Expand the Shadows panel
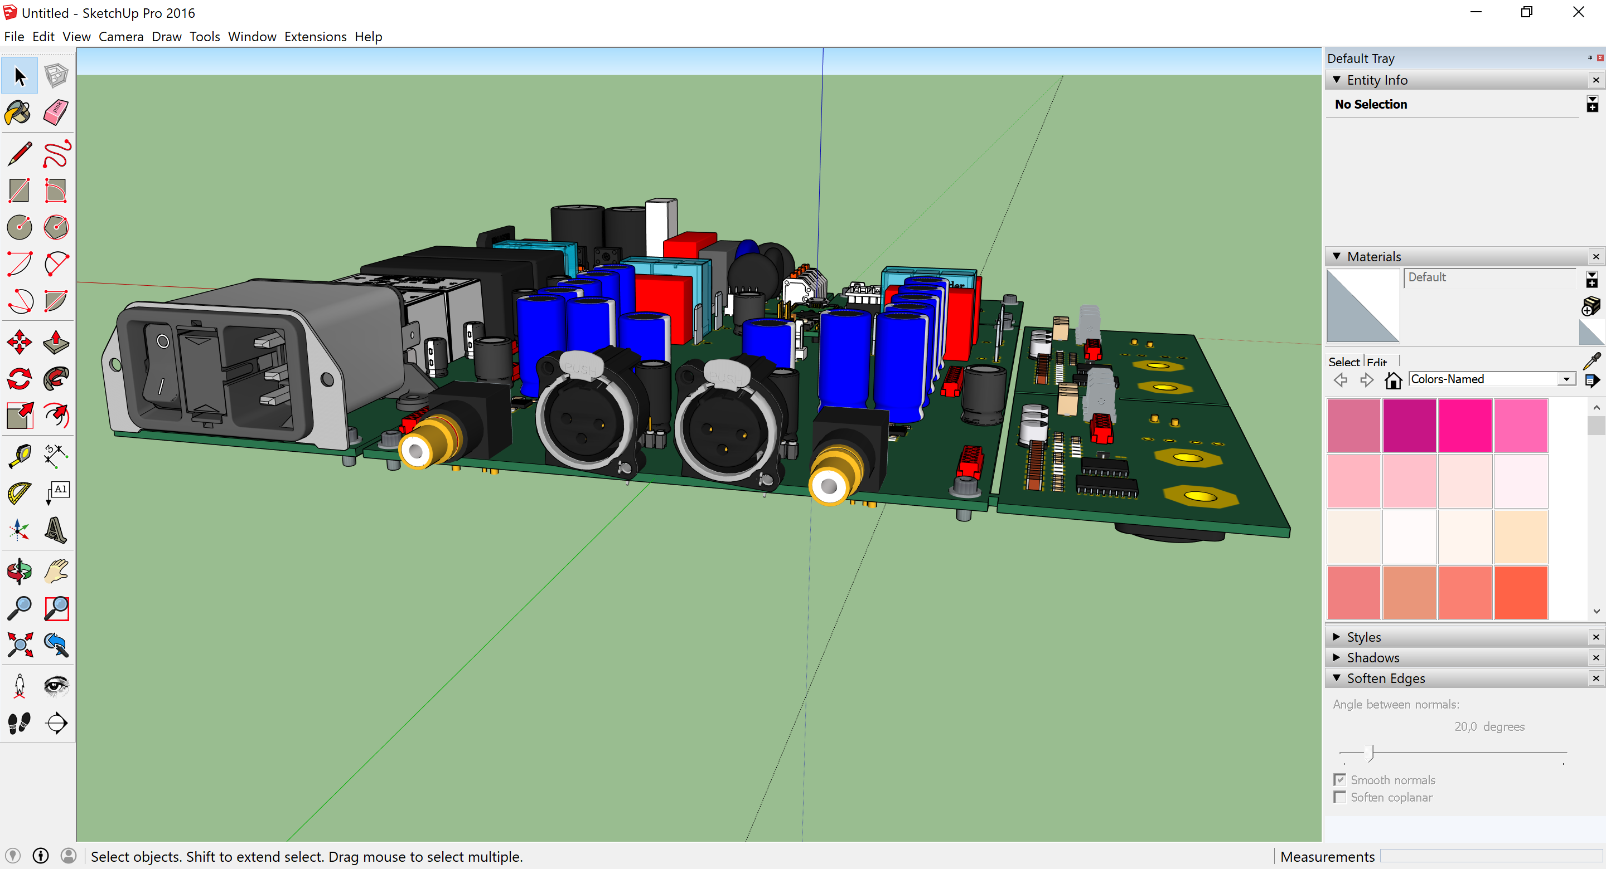The image size is (1606, 869). click(x=1337, y=657)
